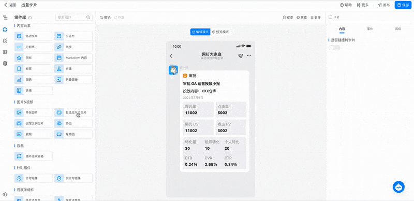
Task: Select the 轮播图 carousel component
Action: [73, 134]
